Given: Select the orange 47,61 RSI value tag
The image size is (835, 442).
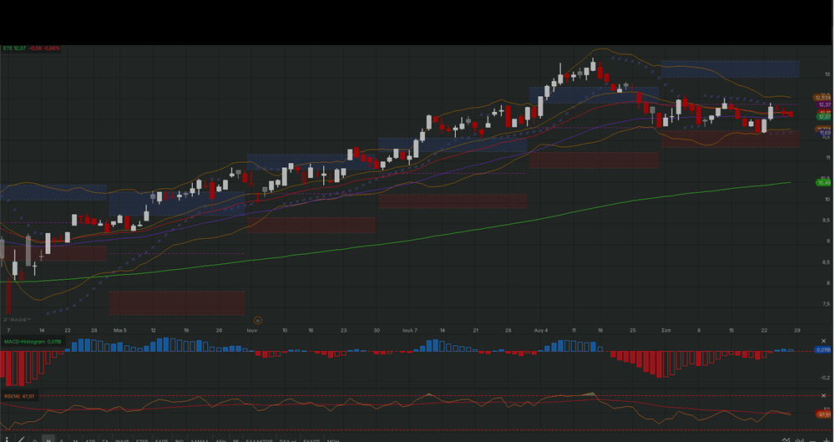Looking at the screenshot, I should (x=824, y=414).
